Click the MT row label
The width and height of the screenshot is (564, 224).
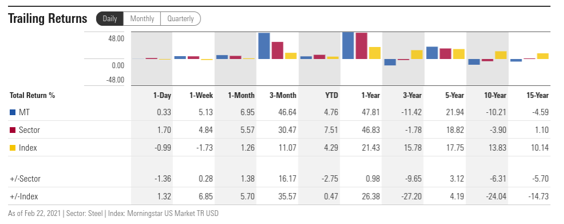(24, 112)
